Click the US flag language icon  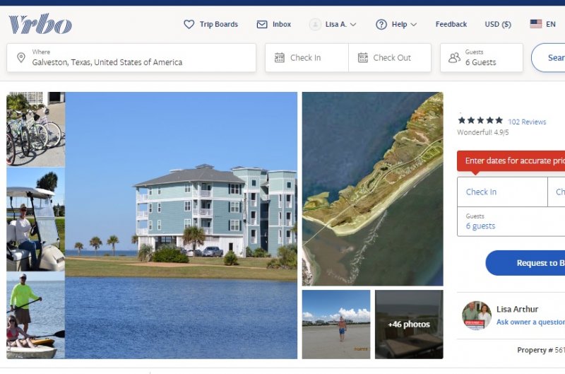536,24
